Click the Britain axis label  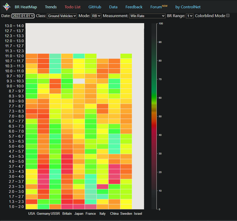click(x=67, y=214)
